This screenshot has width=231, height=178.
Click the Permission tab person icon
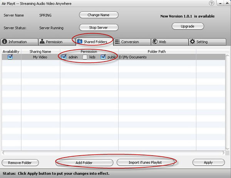(42, 42)
